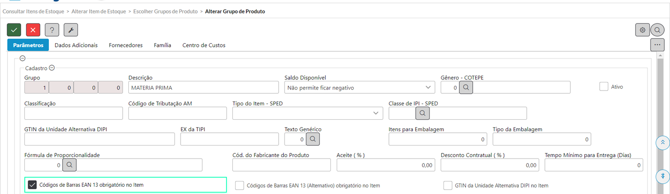Cancel with the red X button
Screen dimensions: 670x194
pyautogui.click(x=33, y=30)
